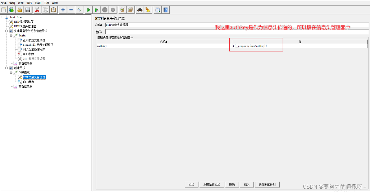The image size is (370, 192).
Task: Select 响应断言 in the tree
Action: [x=28, y=82]
